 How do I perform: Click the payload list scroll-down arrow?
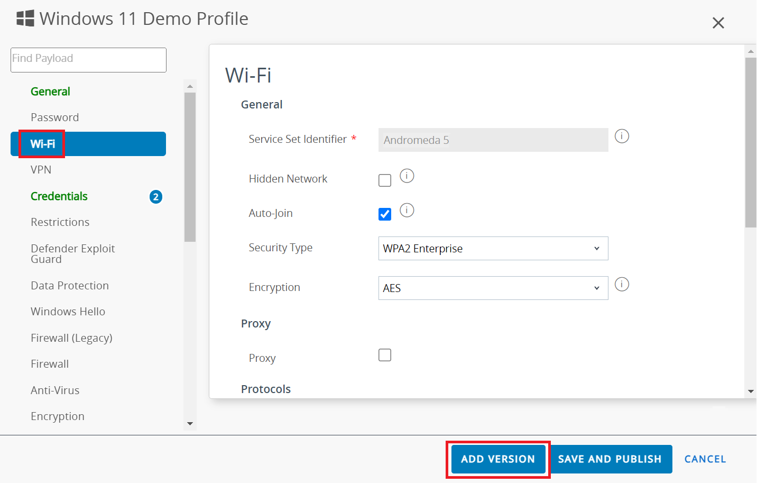[x=190, y=424]
